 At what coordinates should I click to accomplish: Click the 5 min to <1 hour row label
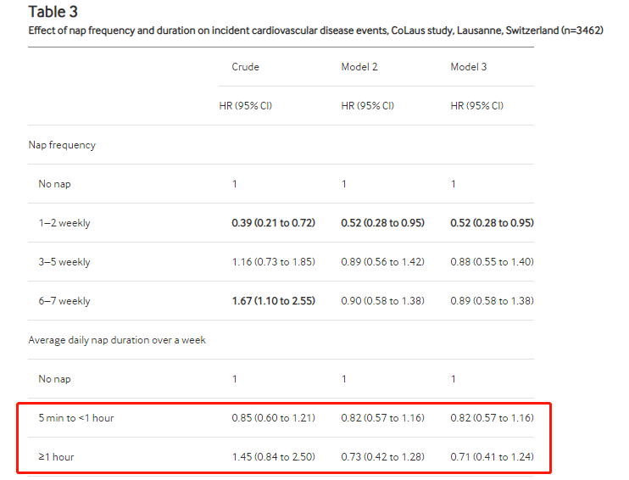75,418
